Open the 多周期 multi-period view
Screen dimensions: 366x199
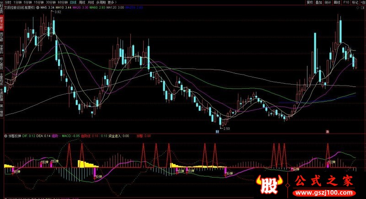(101, 2)
